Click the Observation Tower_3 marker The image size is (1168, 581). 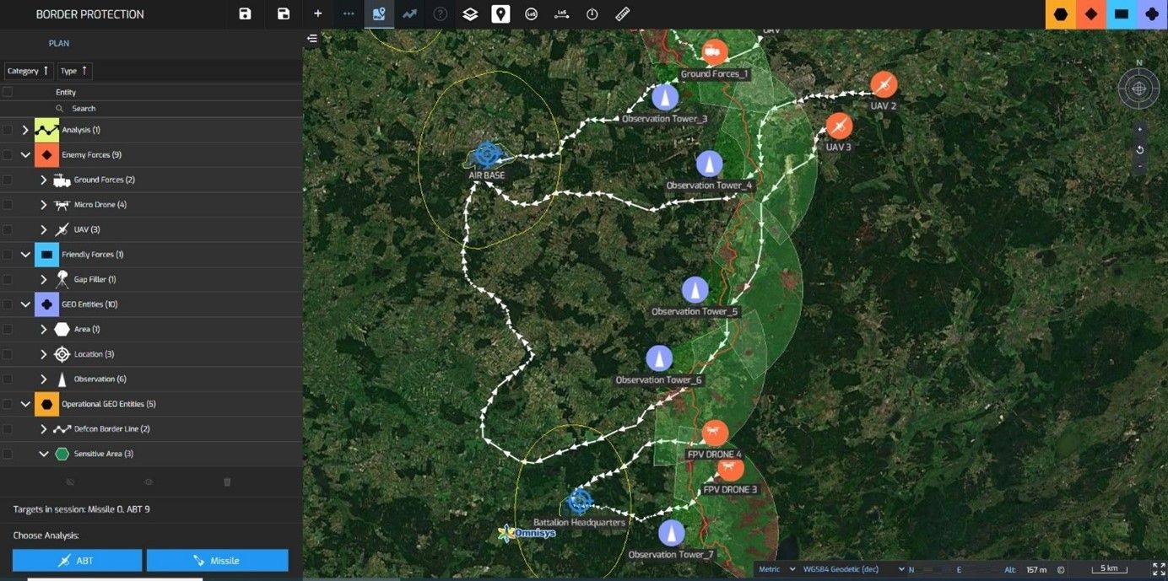(665, 97)
